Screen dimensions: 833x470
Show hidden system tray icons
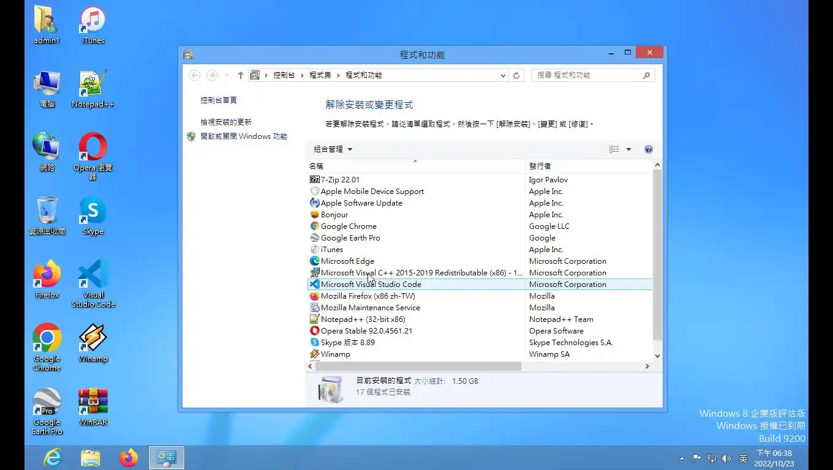click(x=682, y=458)
